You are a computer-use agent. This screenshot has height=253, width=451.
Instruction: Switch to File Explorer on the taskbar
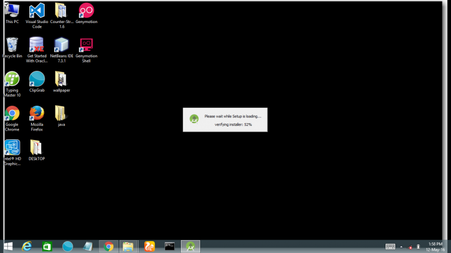point(129,246)
